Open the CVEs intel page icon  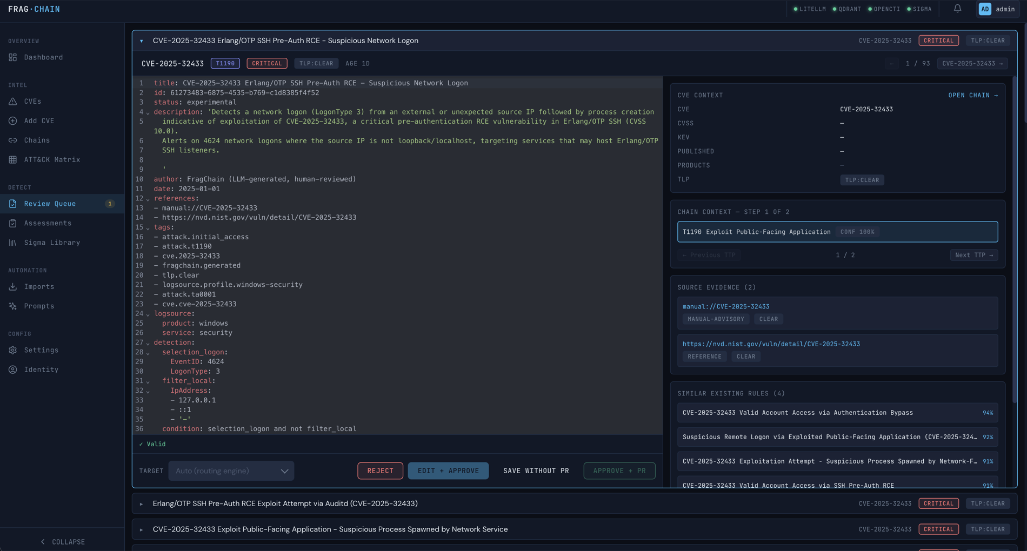[13, 102]
